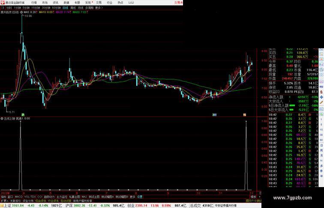Click the 窗口 button in bottom bar
This screenshot has height=208, width=324.
(10, 197)
